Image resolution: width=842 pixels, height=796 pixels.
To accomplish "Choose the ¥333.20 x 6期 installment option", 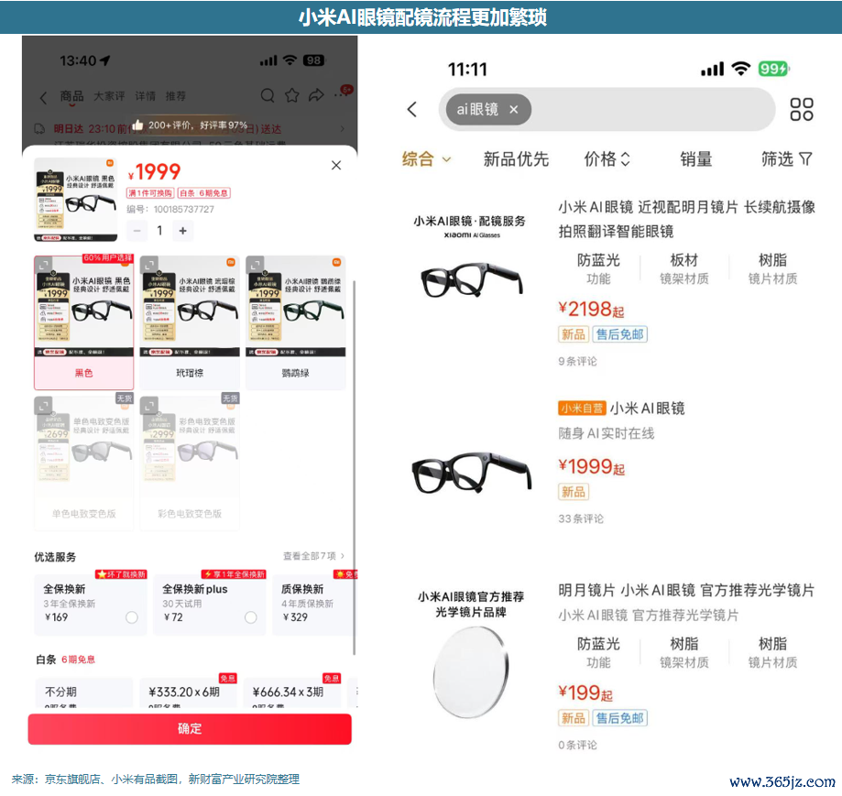I will [185, 692].
